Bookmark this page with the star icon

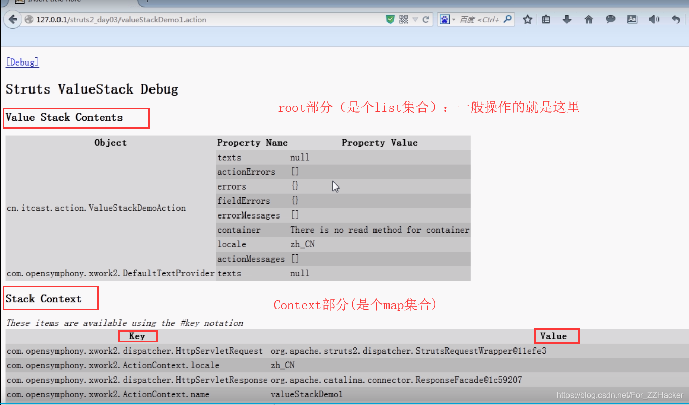click(528, 20)
